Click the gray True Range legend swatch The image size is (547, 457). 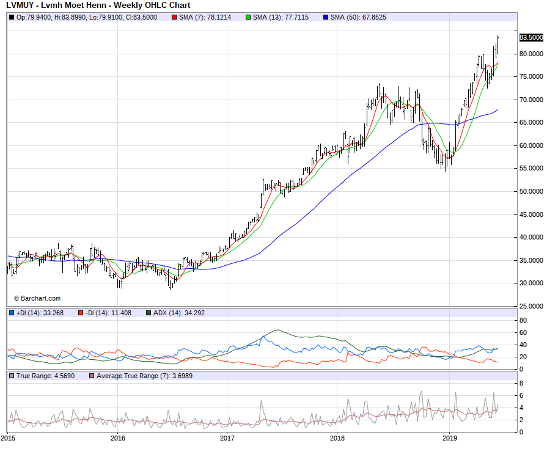(12, 376)
